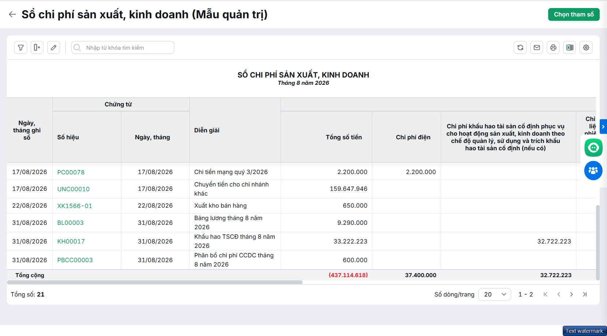
Task: Click the Chọn tham số button
Action: (x=574, y=15)
